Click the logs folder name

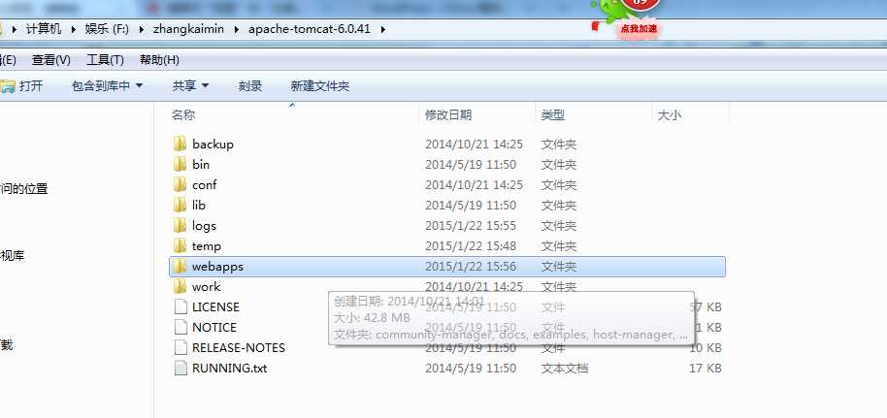click(x=204, y=226)
